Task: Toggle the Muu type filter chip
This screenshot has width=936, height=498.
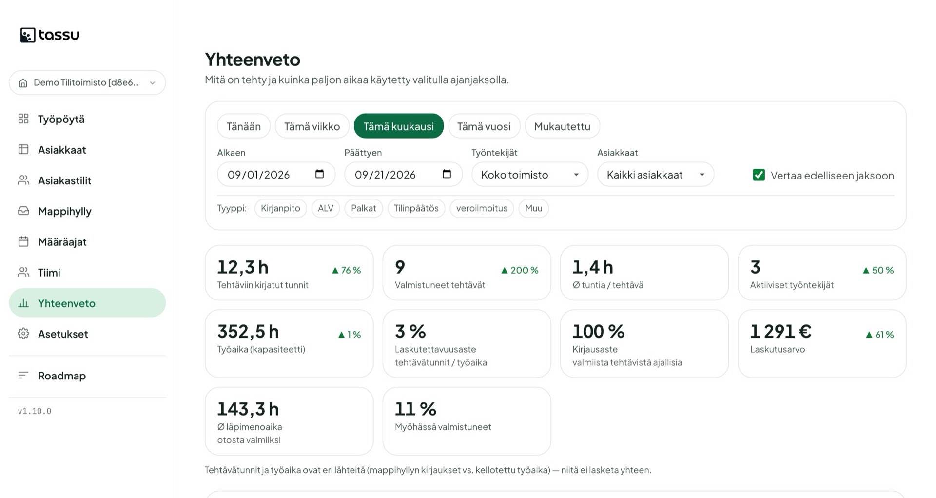Action: pos(533,208)
